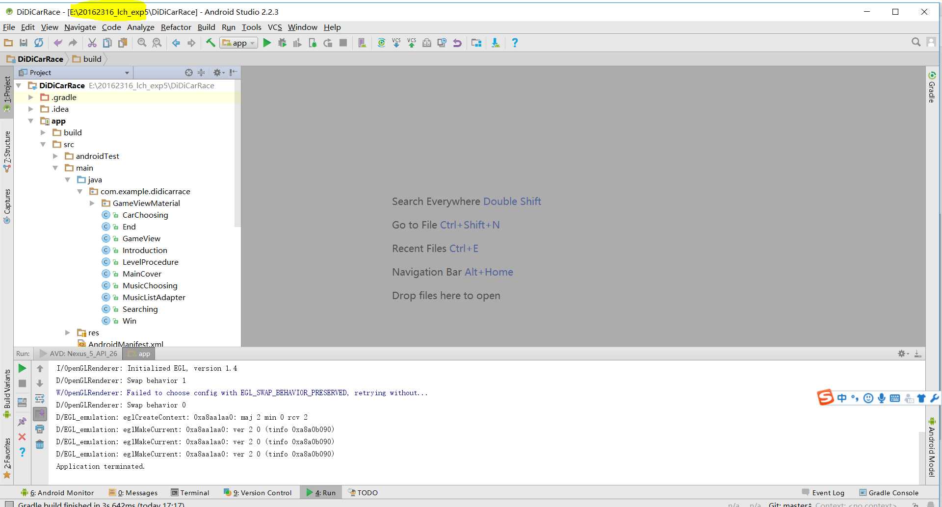Toggle pin tab in Run panel
Viewport: 942px width, 507px height.
click(x=22, y=421)
